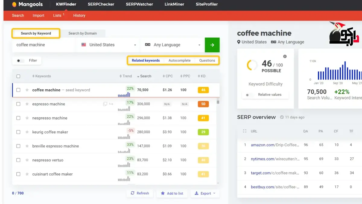This screenshot has width=362, height=204.
Task: Click the info icon on Keyword Difficulty card
Action: [285, 56]
